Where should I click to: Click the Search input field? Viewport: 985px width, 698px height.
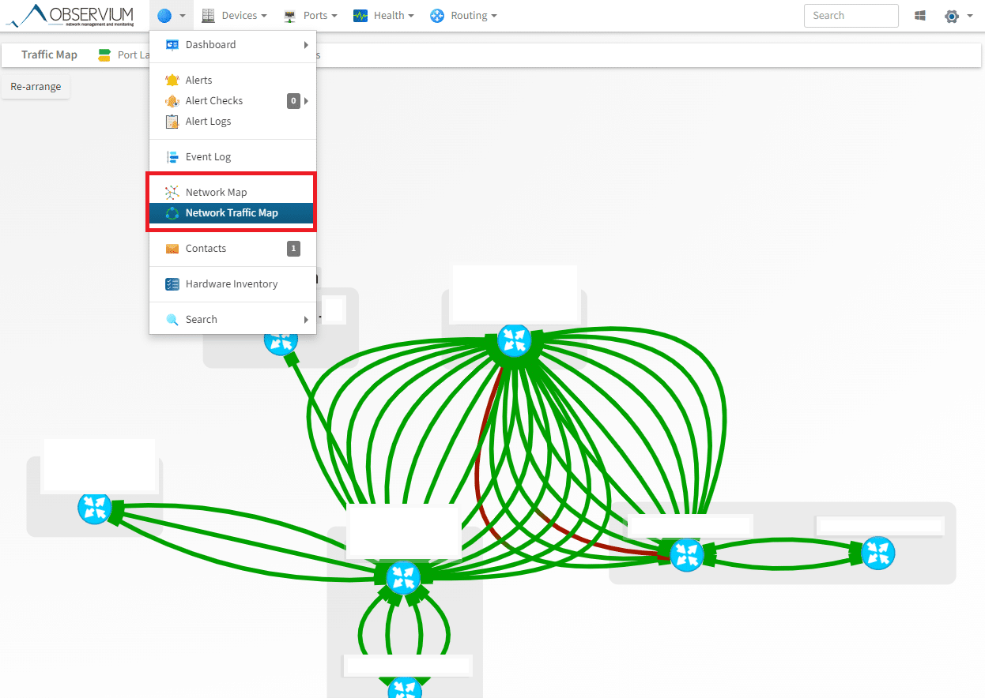[x=851, y=16]
